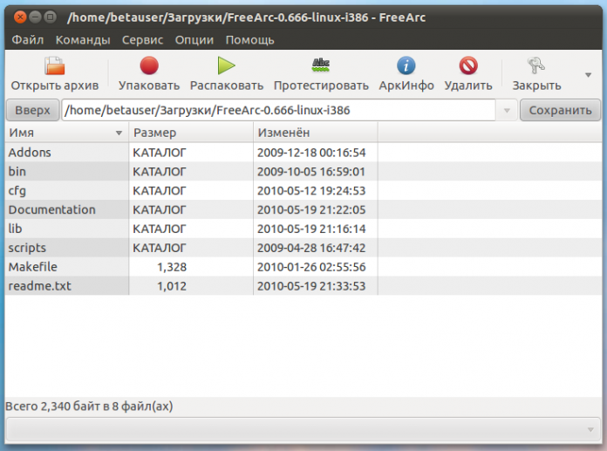This screenshot has height=451, width=607.
Task: Sort by the Размер column header
Action: (x=191, y=133)
